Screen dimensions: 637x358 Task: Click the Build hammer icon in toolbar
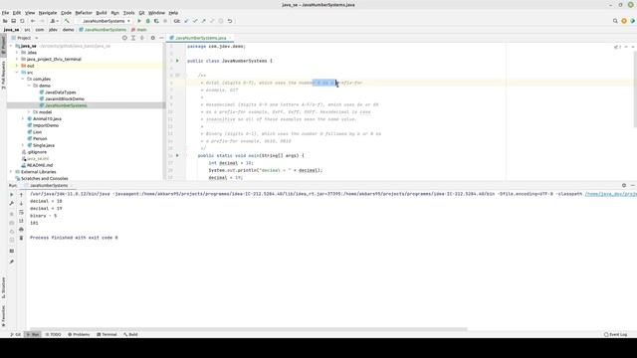67,21
